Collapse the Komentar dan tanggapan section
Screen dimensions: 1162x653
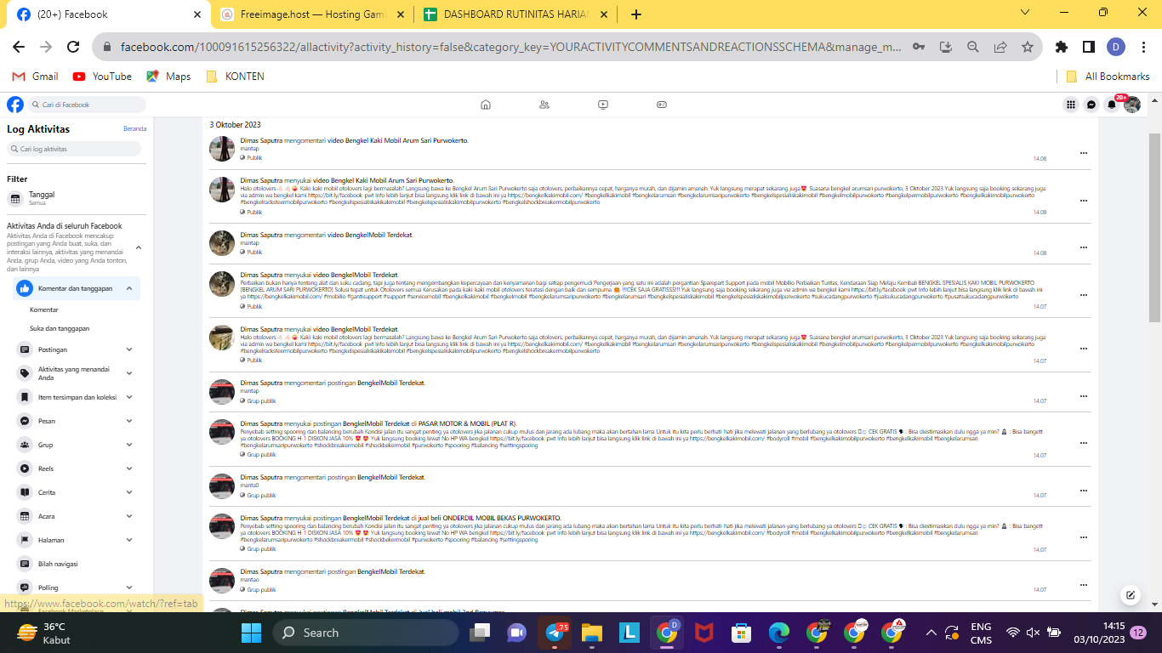129,288
